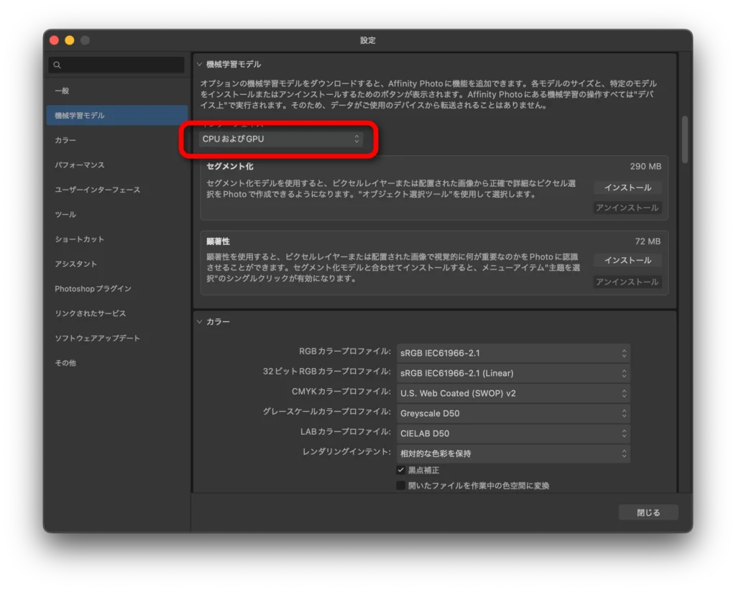The image size is (736, 590).
Task: Open レンダリングインテント dropdown
Action: 513,453
